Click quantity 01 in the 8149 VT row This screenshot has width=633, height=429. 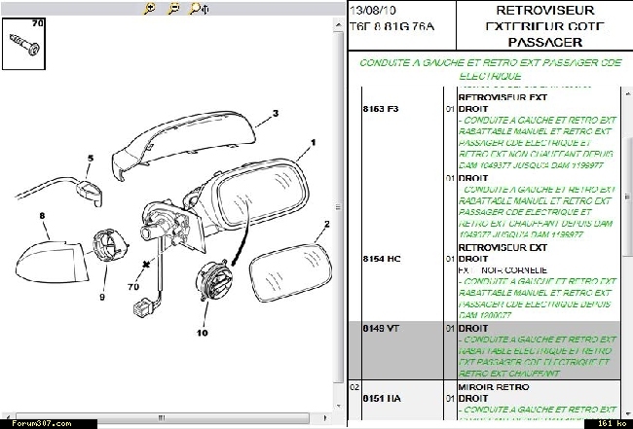click(x=450, y=329)
